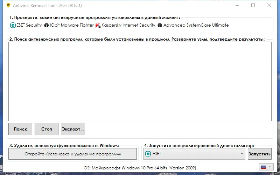Click the Antivirus Removal Tool title bar icon
The height and width of the screenshot is (175, 280).
(x=8, y=5)
